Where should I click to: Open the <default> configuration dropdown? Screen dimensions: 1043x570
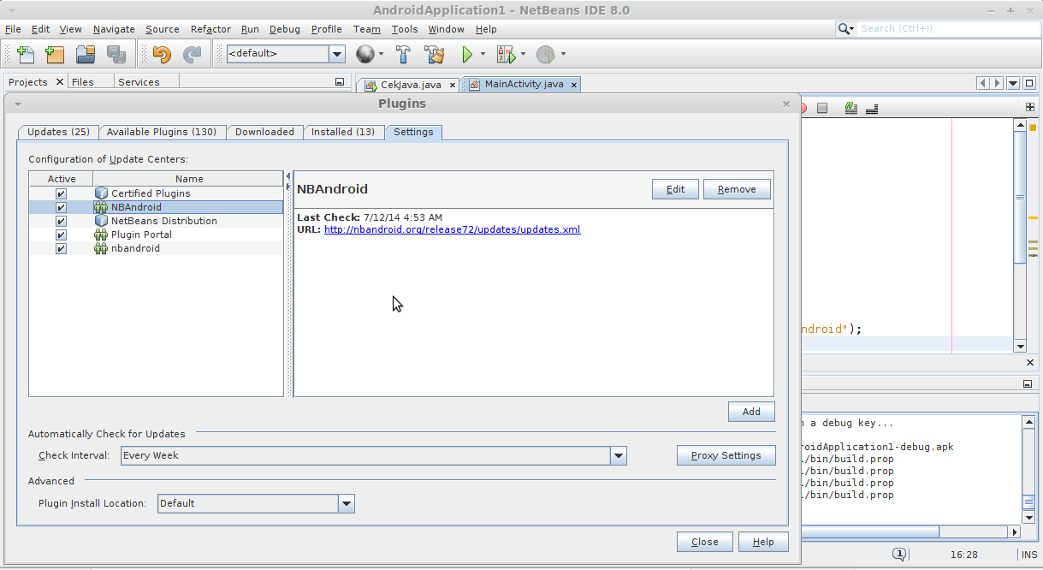tap(337, 54)
